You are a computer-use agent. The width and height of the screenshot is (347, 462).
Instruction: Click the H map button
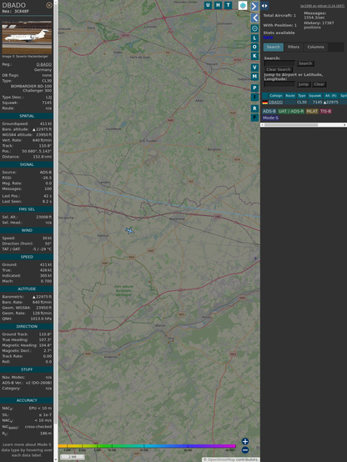click(219, 5)
